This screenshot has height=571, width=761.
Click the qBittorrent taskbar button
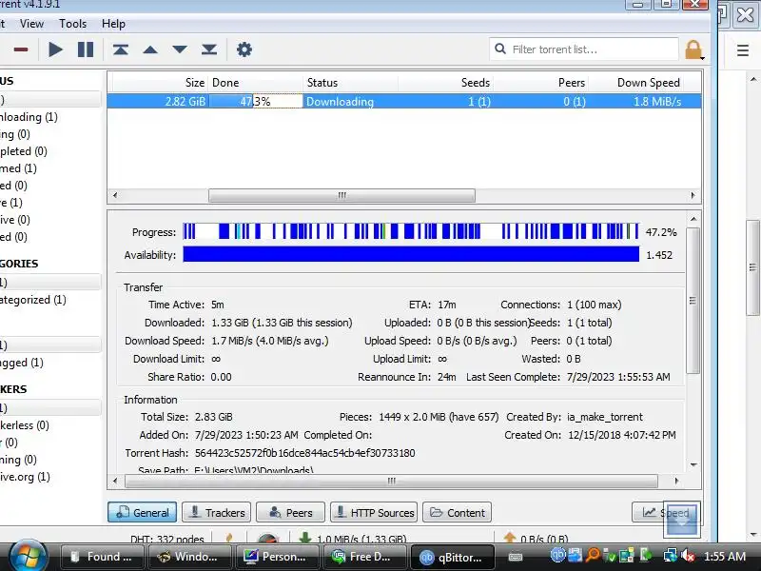[x=453, y=557]
